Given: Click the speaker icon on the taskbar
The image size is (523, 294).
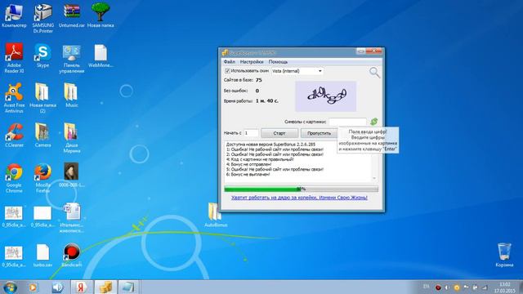Looking at the screenshot, I should pyautogui.click(x=57, y=287).
